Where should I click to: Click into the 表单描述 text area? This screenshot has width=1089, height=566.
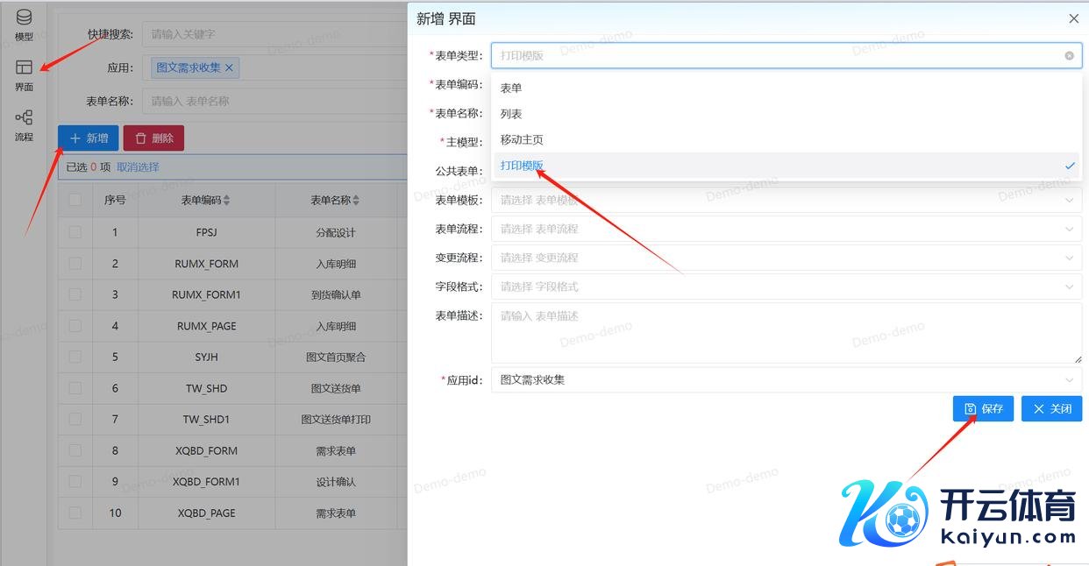coord(786,333)
